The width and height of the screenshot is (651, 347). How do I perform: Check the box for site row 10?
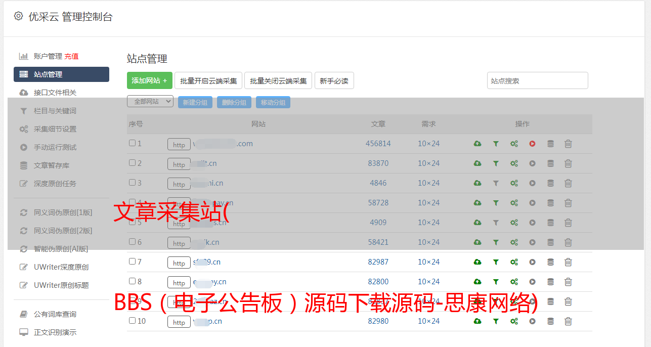(132, 321)
